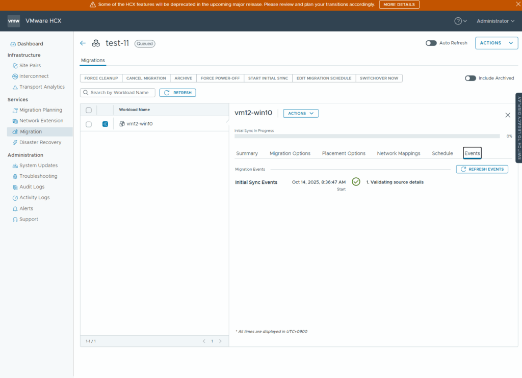The height and width of the screenshot is (378, 522).
Task: Click the help question mark icon
Action: pos(458,21)
